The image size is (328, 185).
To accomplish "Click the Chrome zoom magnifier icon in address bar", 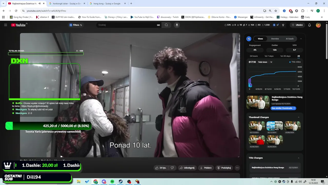I will coord(270,11).
